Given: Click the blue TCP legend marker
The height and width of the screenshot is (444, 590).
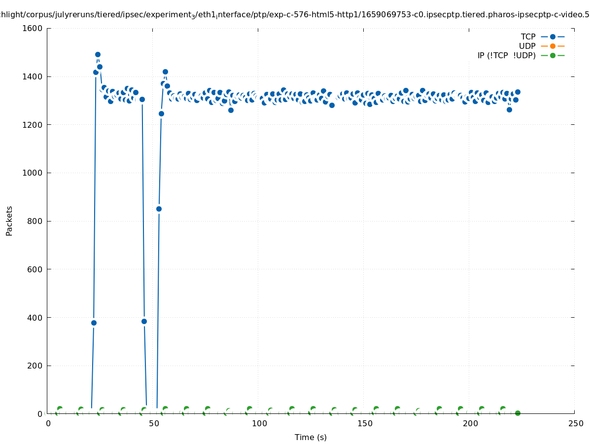Looking at the screenshot, I should point(553,37).
